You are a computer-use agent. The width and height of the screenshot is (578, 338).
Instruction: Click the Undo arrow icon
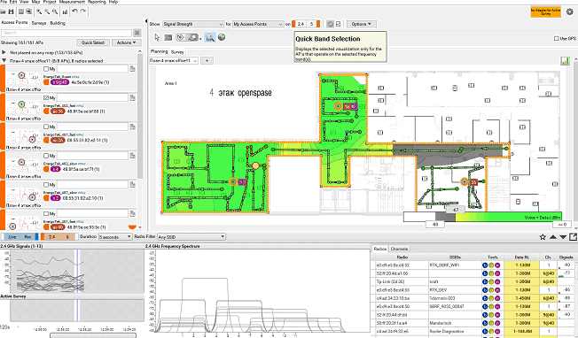click(x=74, y=12)
